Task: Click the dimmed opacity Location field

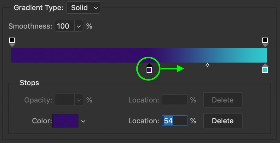Action: click(x=175, y=100)
